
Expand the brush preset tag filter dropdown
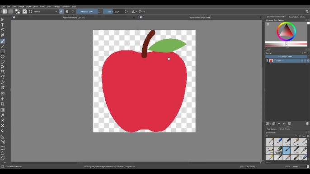(x=282, y=136)
